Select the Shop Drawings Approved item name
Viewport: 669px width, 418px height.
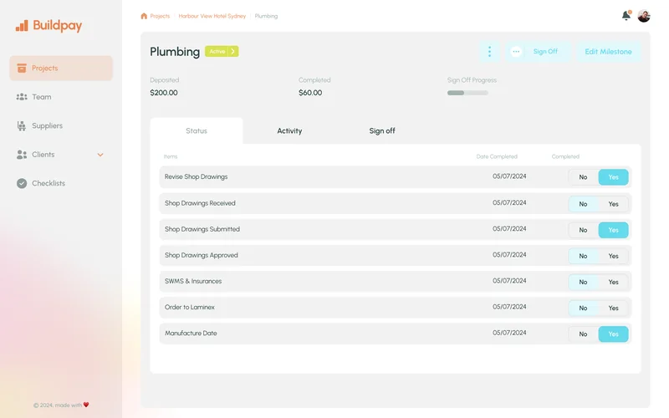[x=201, y=255]
